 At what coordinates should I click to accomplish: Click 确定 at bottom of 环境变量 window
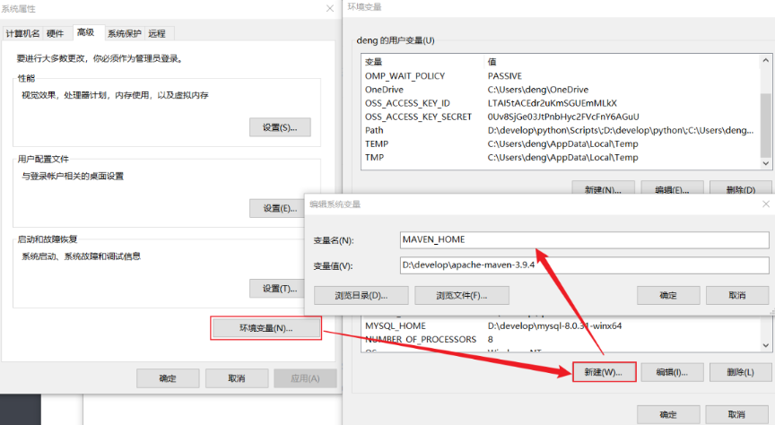(668, 414)
